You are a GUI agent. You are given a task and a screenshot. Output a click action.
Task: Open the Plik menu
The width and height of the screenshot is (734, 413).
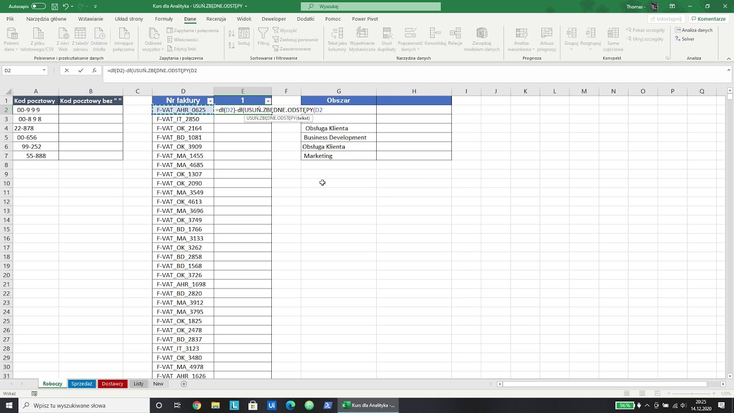coord(10,19)
